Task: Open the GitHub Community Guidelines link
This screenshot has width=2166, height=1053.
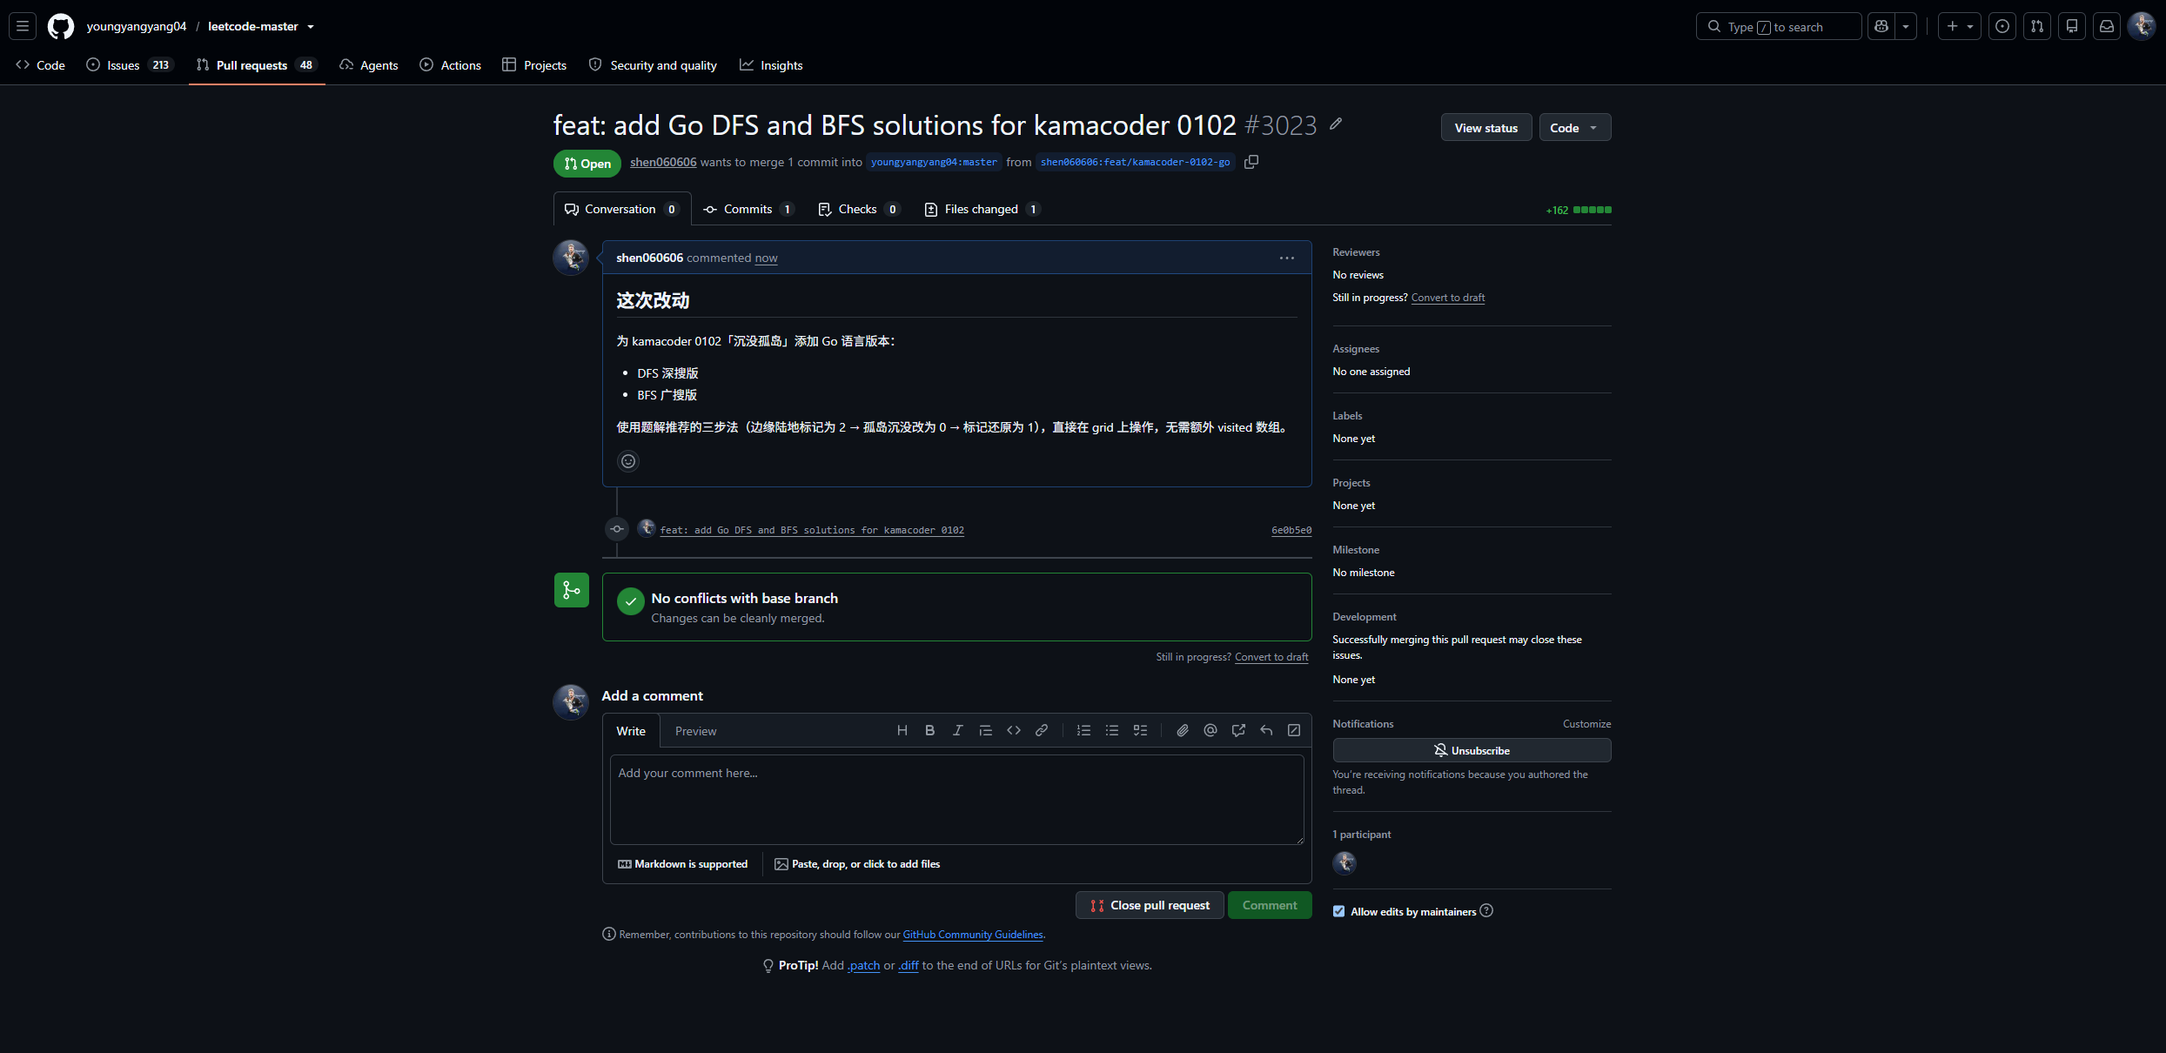Action: (x=972, y=935)
